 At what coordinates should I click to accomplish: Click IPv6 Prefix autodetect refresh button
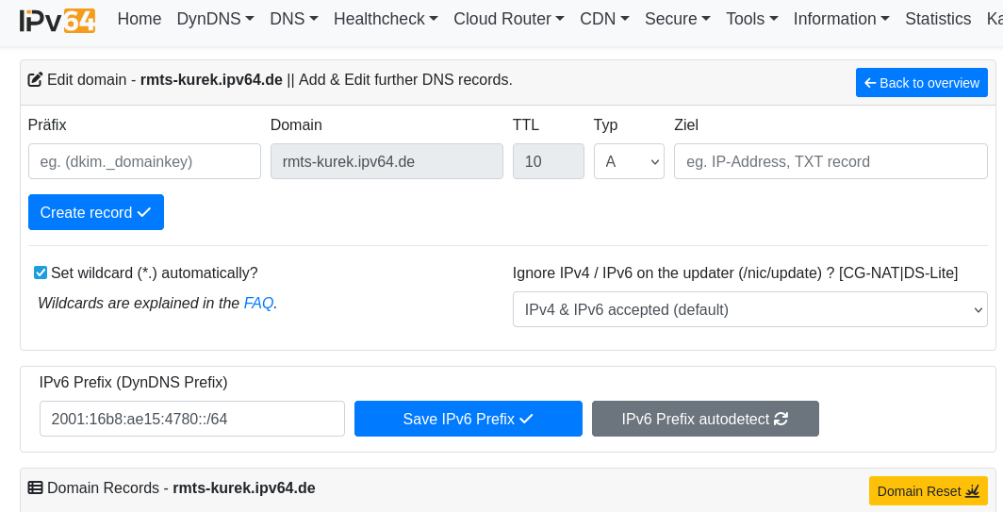point(705,419)
